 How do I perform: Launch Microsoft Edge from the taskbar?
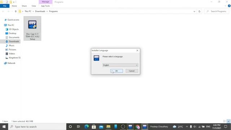point(87,127)
